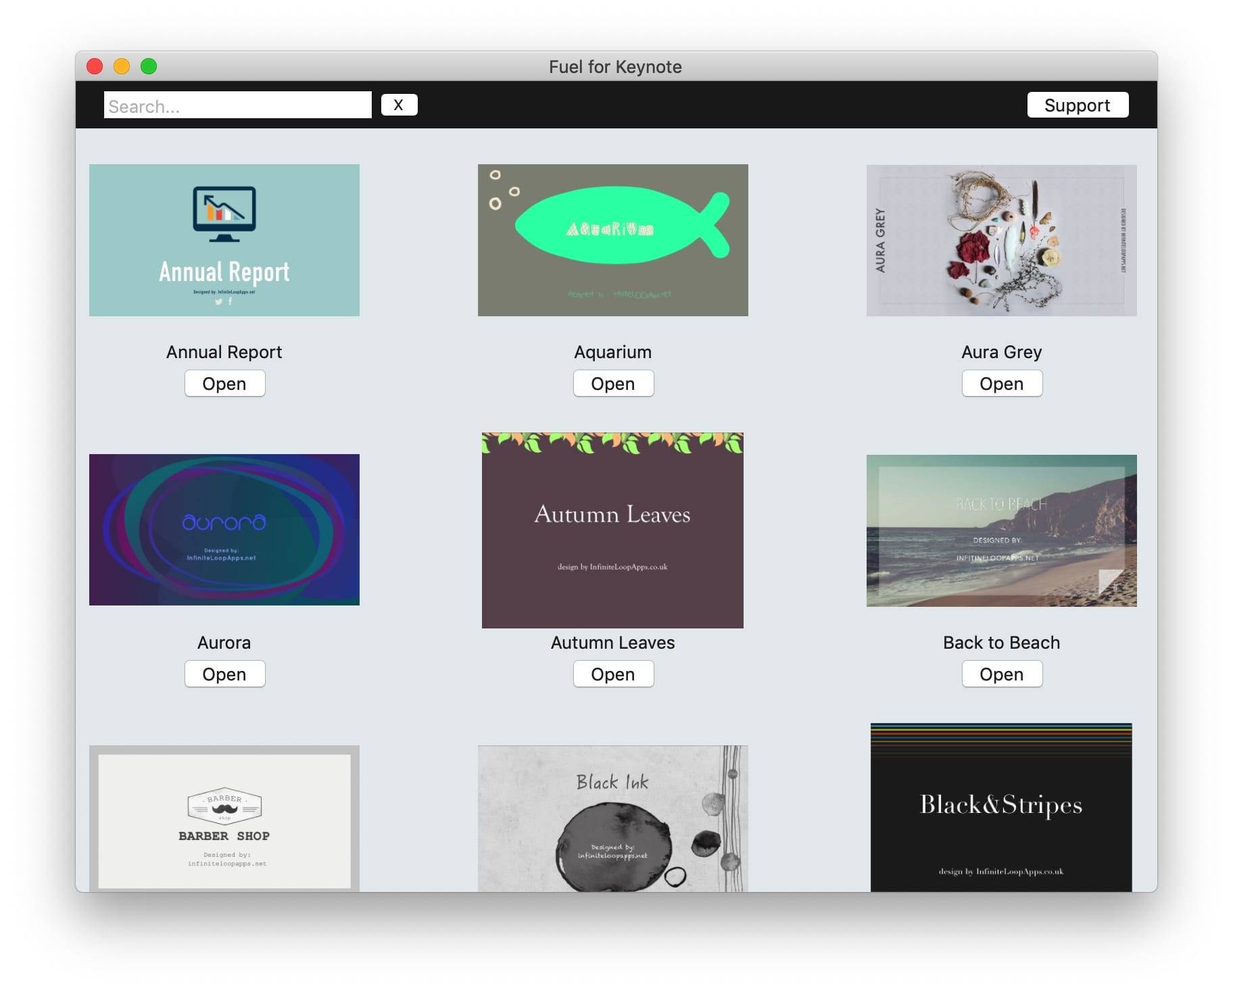
Task: Select the Aura Grey template thumbnail
Action: 1001,240
